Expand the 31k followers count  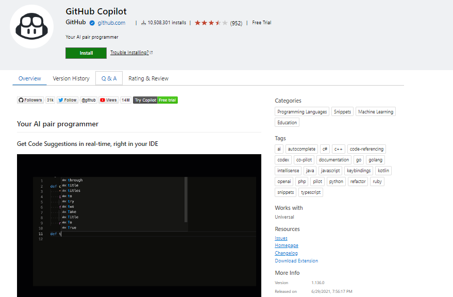[x=49, y=100]
